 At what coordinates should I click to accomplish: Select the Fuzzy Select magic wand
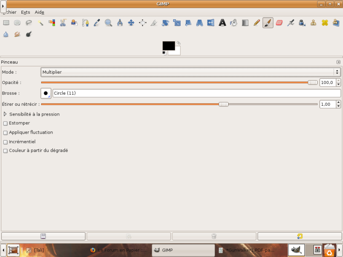coord(40,23)
